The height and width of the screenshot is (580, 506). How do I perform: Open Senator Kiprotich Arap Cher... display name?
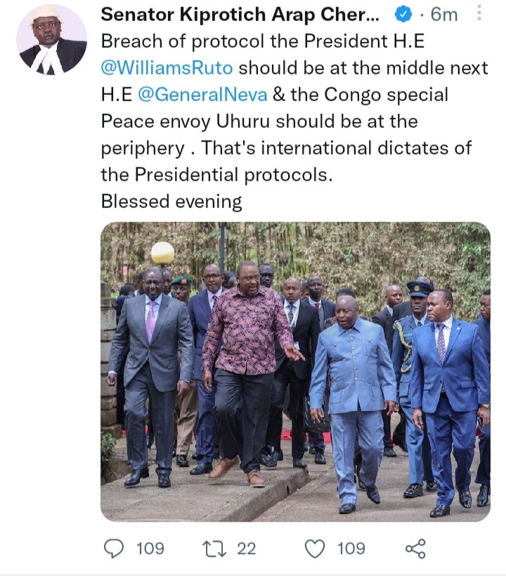[240, 15]
